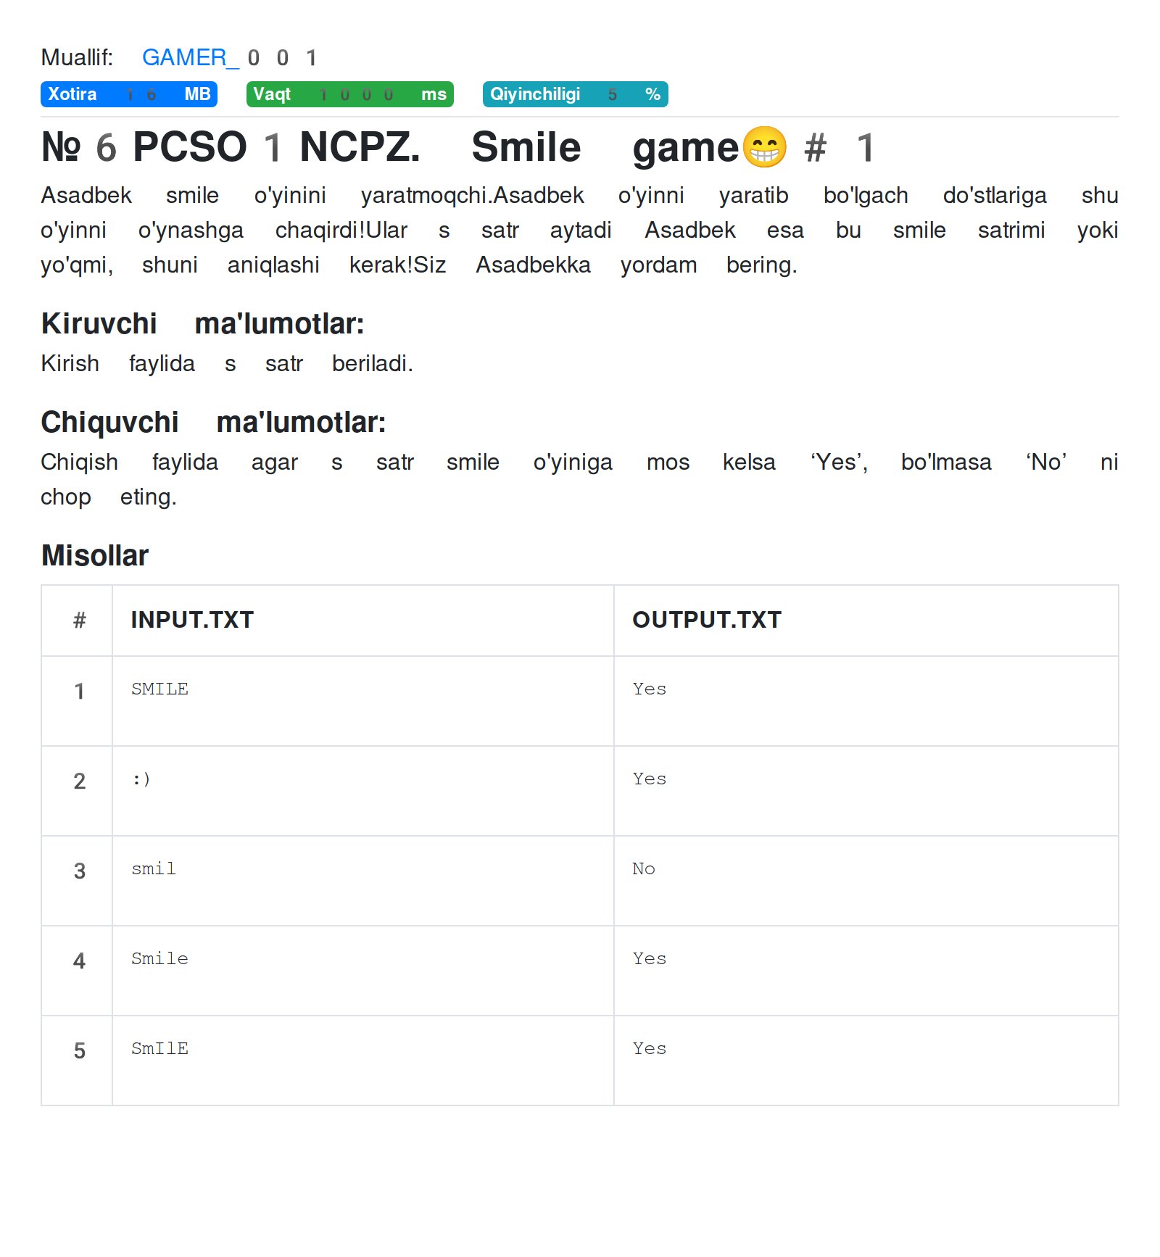
Task: Click the Smile input in example 4
Action: point(159,958)
